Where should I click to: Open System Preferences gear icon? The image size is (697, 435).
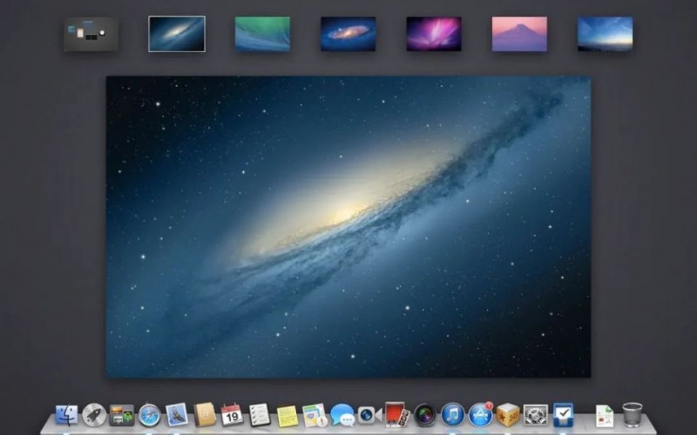[x=535, y=415]
